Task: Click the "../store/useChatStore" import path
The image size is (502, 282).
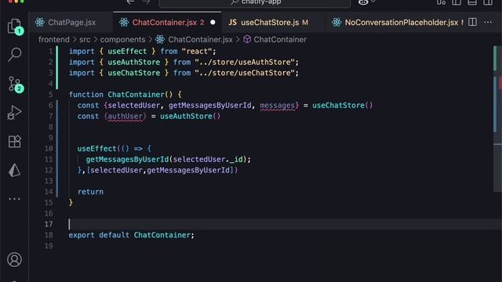Action: pyautogui.click(x=245, y=73)
